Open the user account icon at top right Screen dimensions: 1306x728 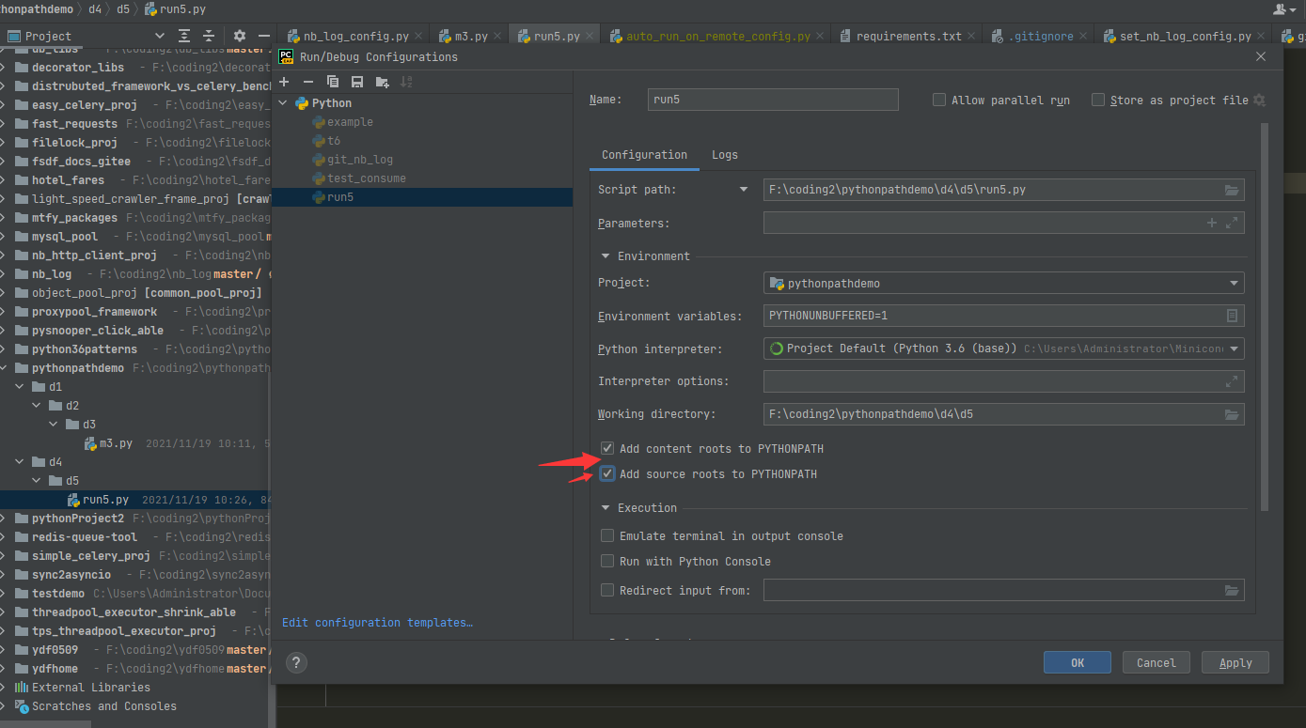point(1281,8)
